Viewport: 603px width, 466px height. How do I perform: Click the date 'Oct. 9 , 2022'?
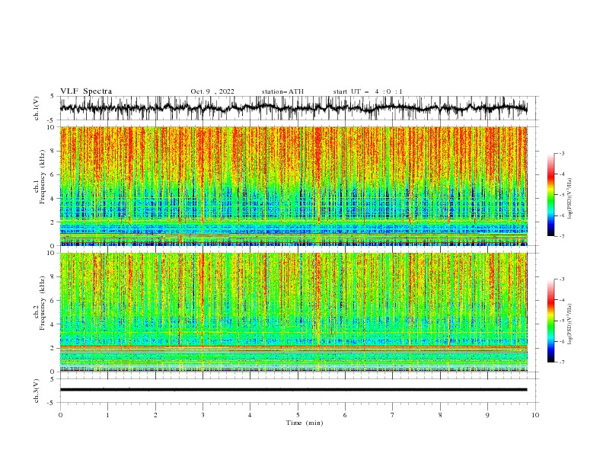point(212,91)
